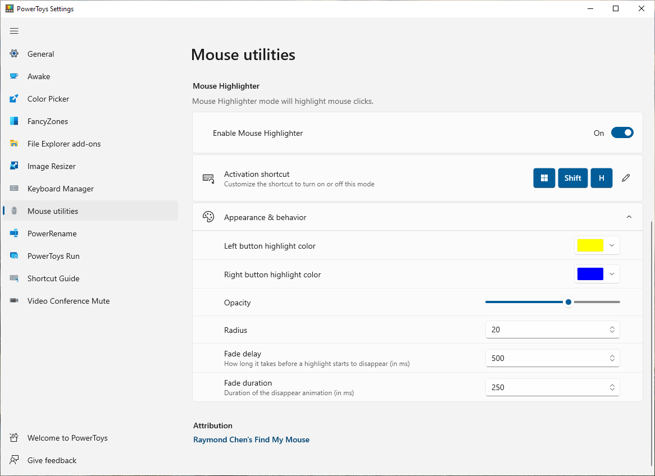Screen dimensions: 655x476
Task: Click the H key shortcut button
Action: coord(602,178)
